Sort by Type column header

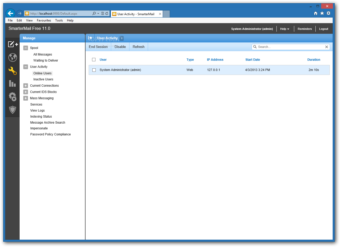[190, 60]
